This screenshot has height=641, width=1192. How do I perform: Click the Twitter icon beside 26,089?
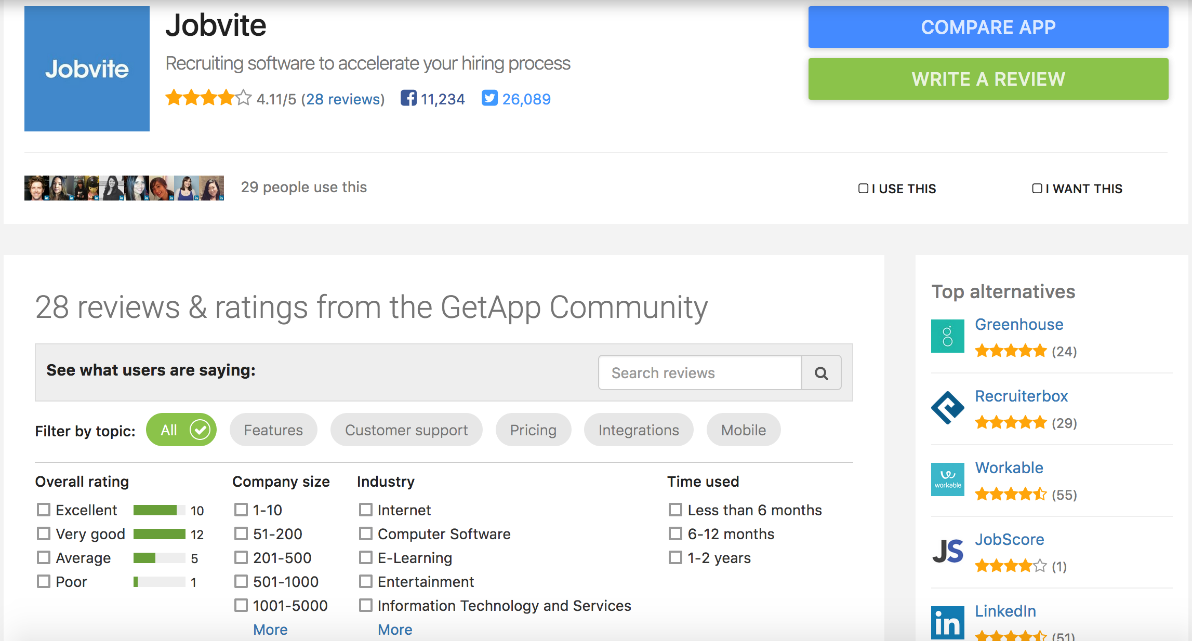point(489,98)
